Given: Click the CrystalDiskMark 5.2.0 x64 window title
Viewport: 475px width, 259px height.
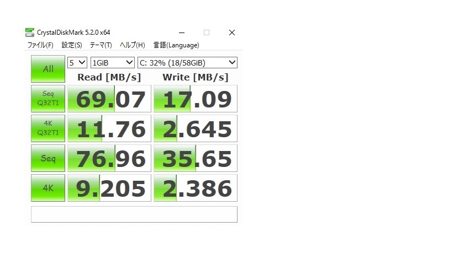Looking at the screenshot, I should [x=73, y=33].
